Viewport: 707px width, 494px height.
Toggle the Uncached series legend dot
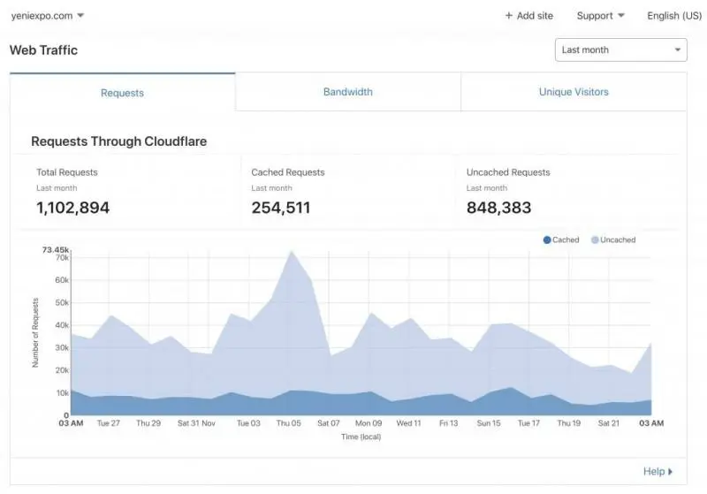tap(595, 239)
